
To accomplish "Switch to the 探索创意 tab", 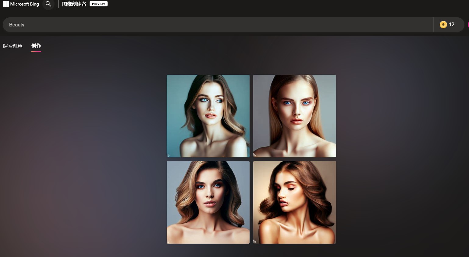I will [12, 46].
